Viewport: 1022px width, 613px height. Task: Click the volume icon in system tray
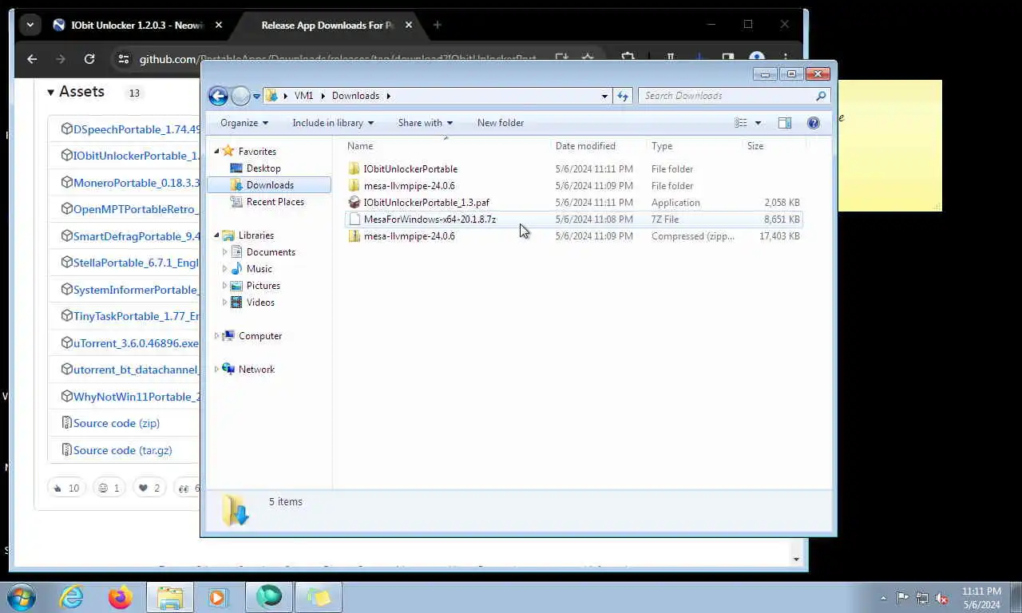[x=941, y=598]
